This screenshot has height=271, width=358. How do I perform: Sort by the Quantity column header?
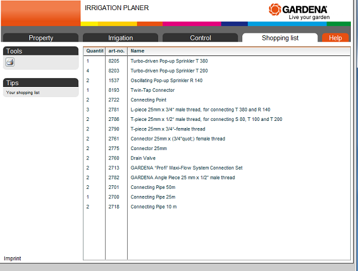[94, 51]
